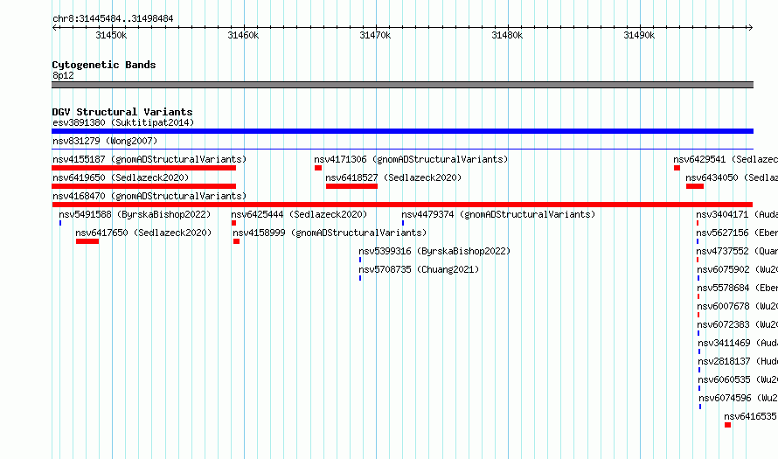The height and width of the screenshot is (459, 778).
Task: Select the nsv6060535 variant label
Action: (x=738, y=379)
